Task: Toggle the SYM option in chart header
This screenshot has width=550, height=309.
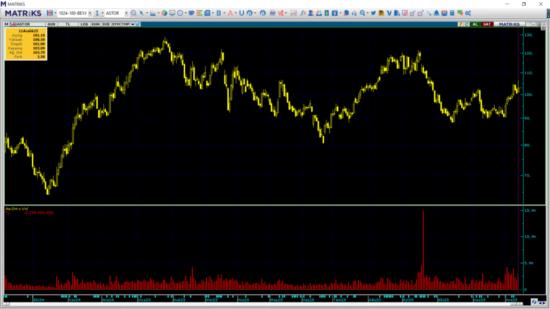Action: click(115, 24)
